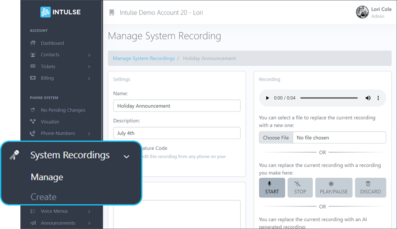The width and height of the screenshot is (397, 229).
Task: Click the Manage System Recordings breadcrumb
Action: (x=144, y=59)
